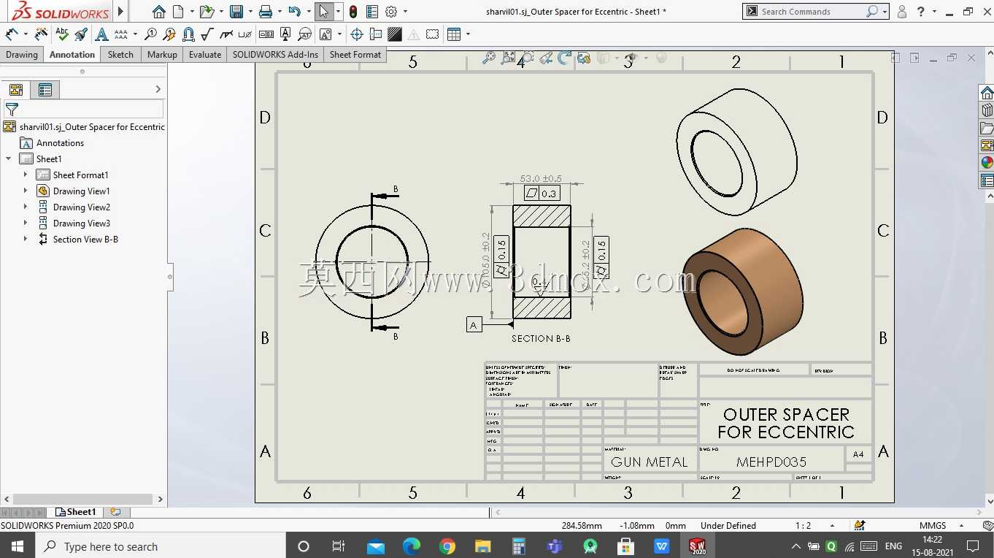Undo the last action
Screen dimensions: 994x558
pos(294,12)
